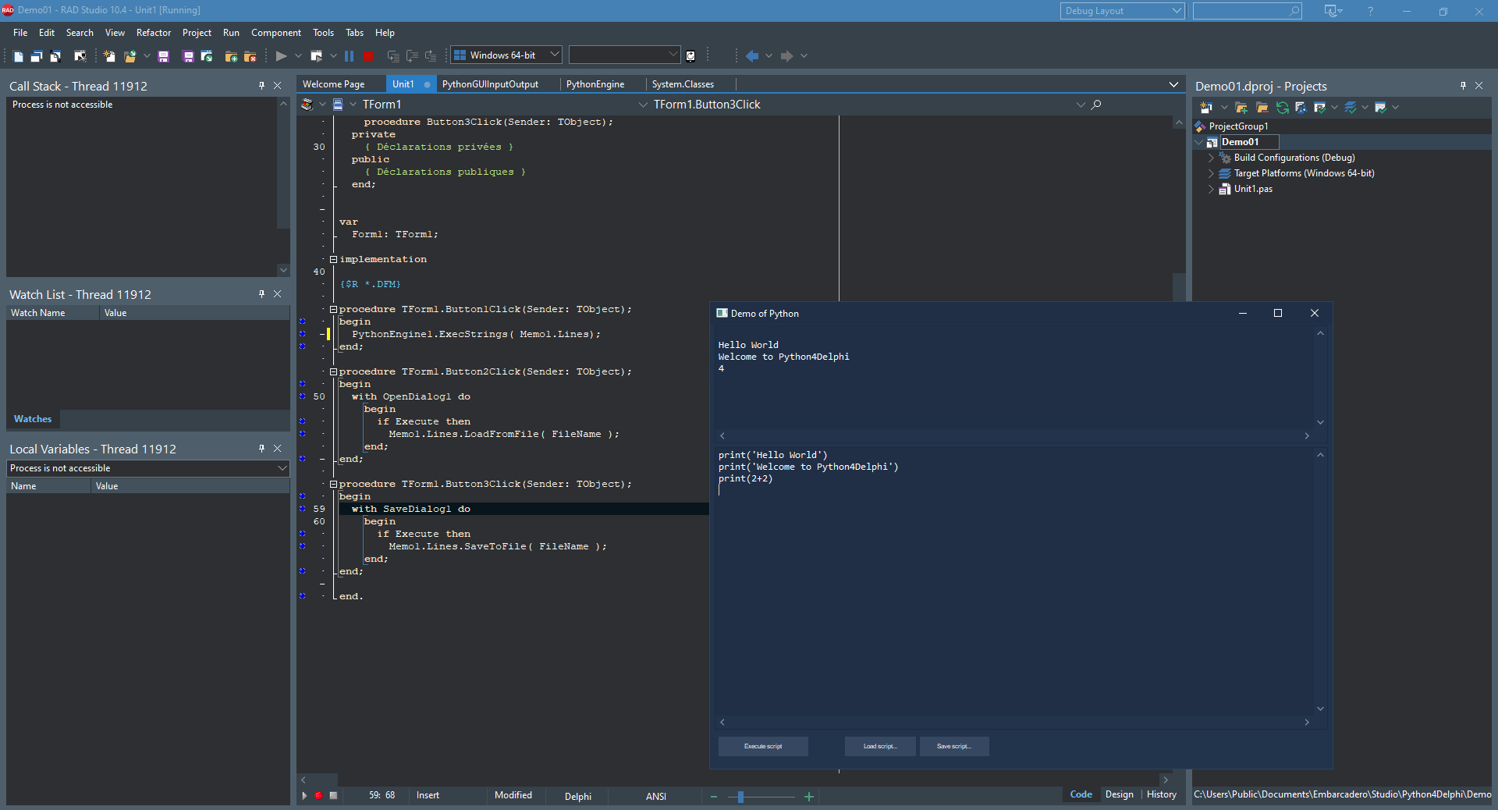Screen dimensions: 1498x810
Task: Click the Load script button
Action: point(880,747)
